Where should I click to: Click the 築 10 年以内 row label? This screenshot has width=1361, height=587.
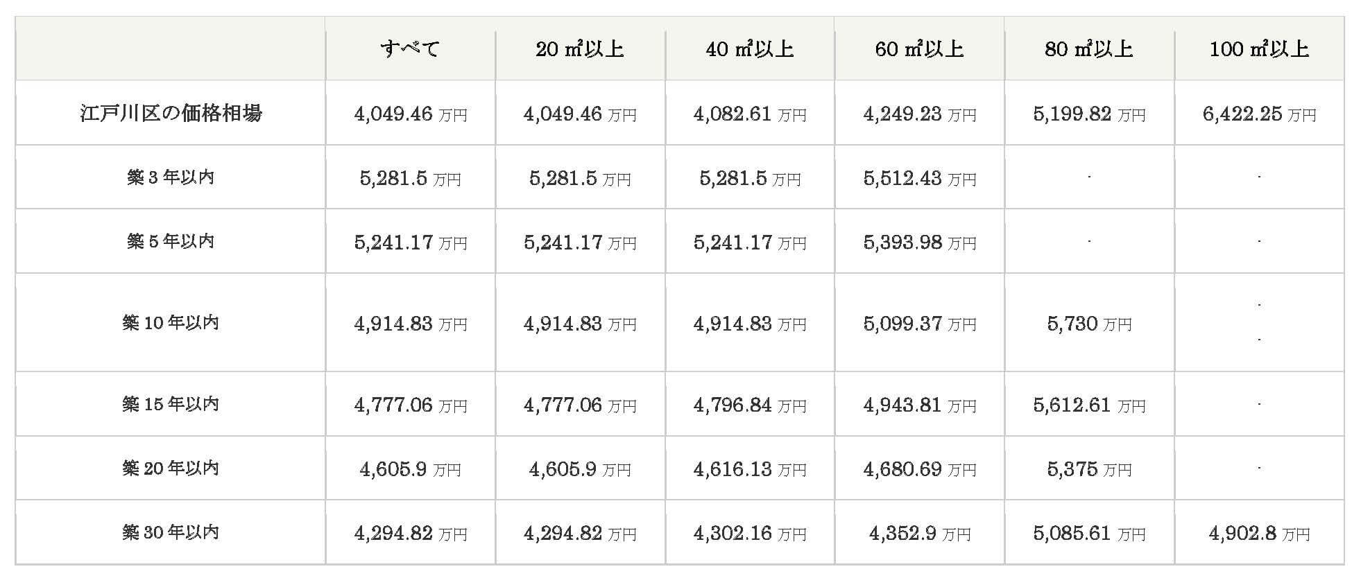pyautogui.click(x=171, y=323)
